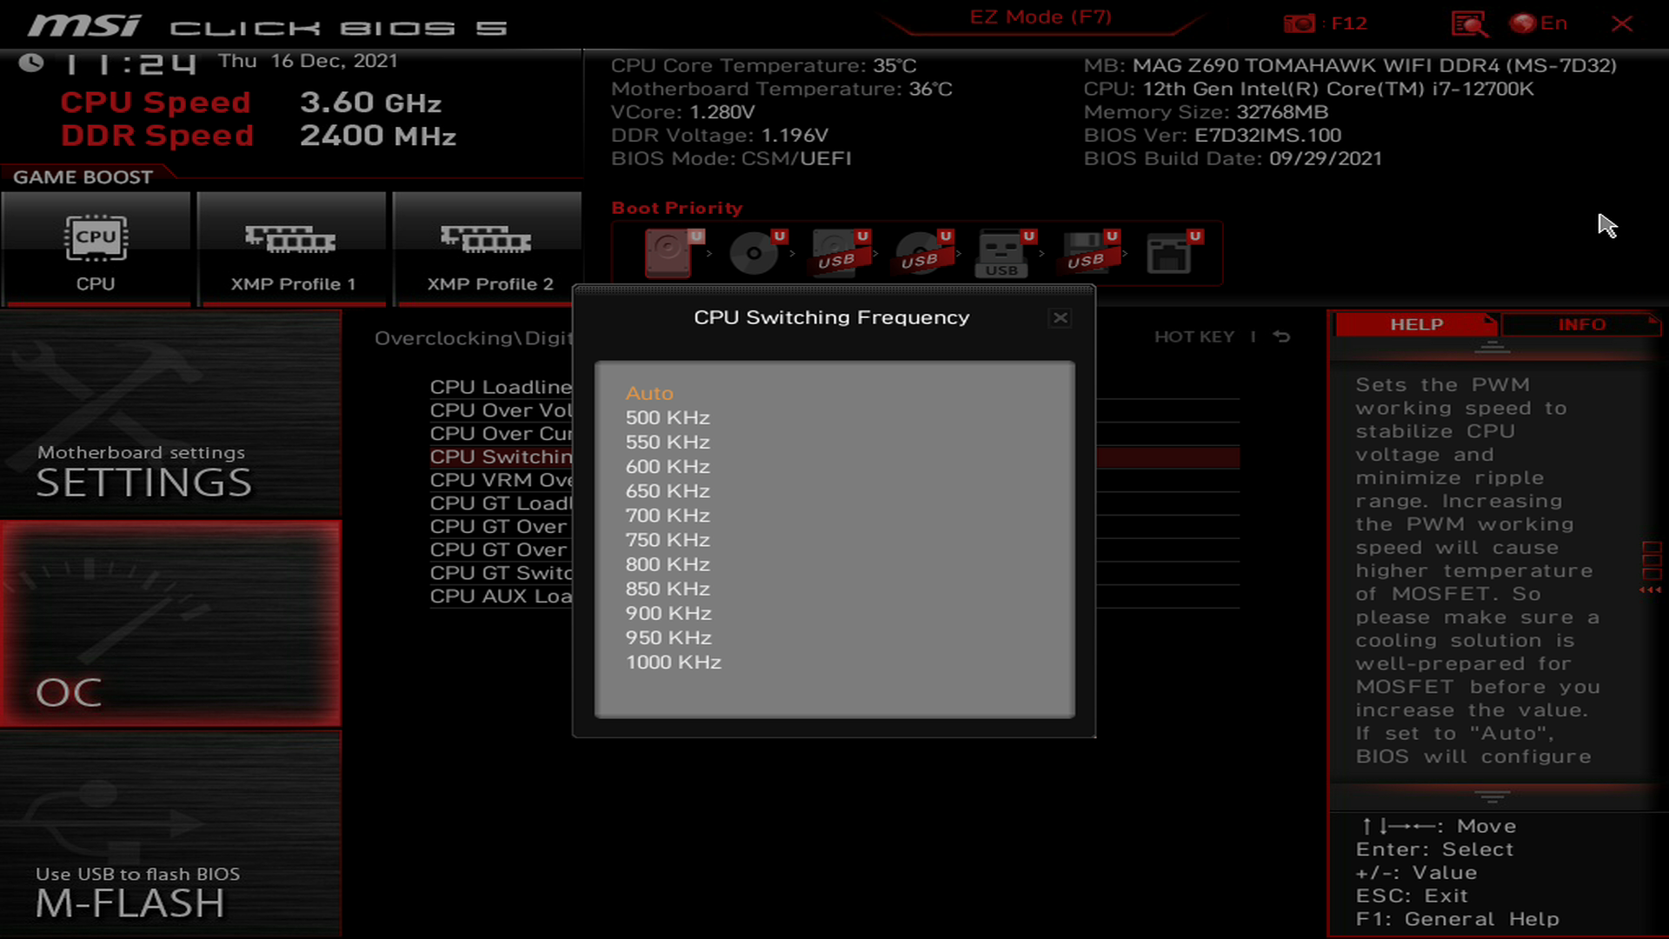The image size is (1669, 939).
Task: Choose 550 KHz switching frequency
Action: click(x=668, y=442)
